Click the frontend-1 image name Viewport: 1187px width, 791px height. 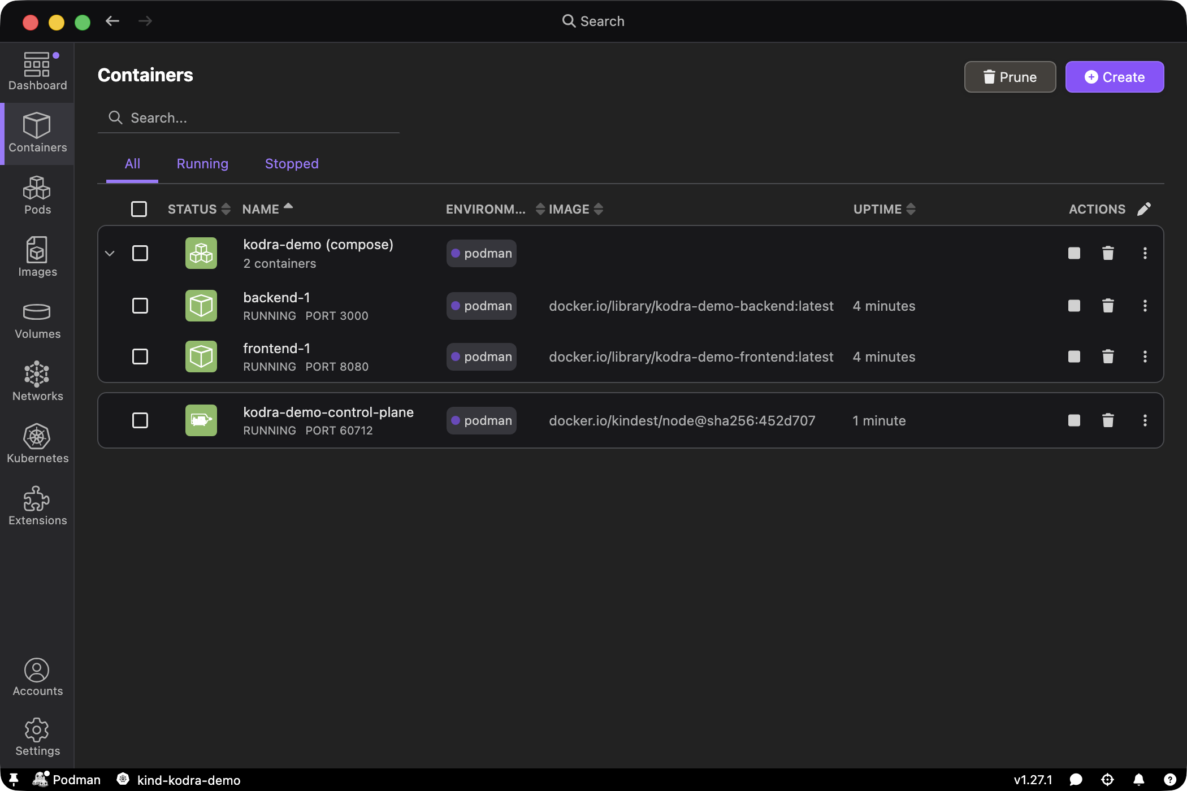(691, 357)
